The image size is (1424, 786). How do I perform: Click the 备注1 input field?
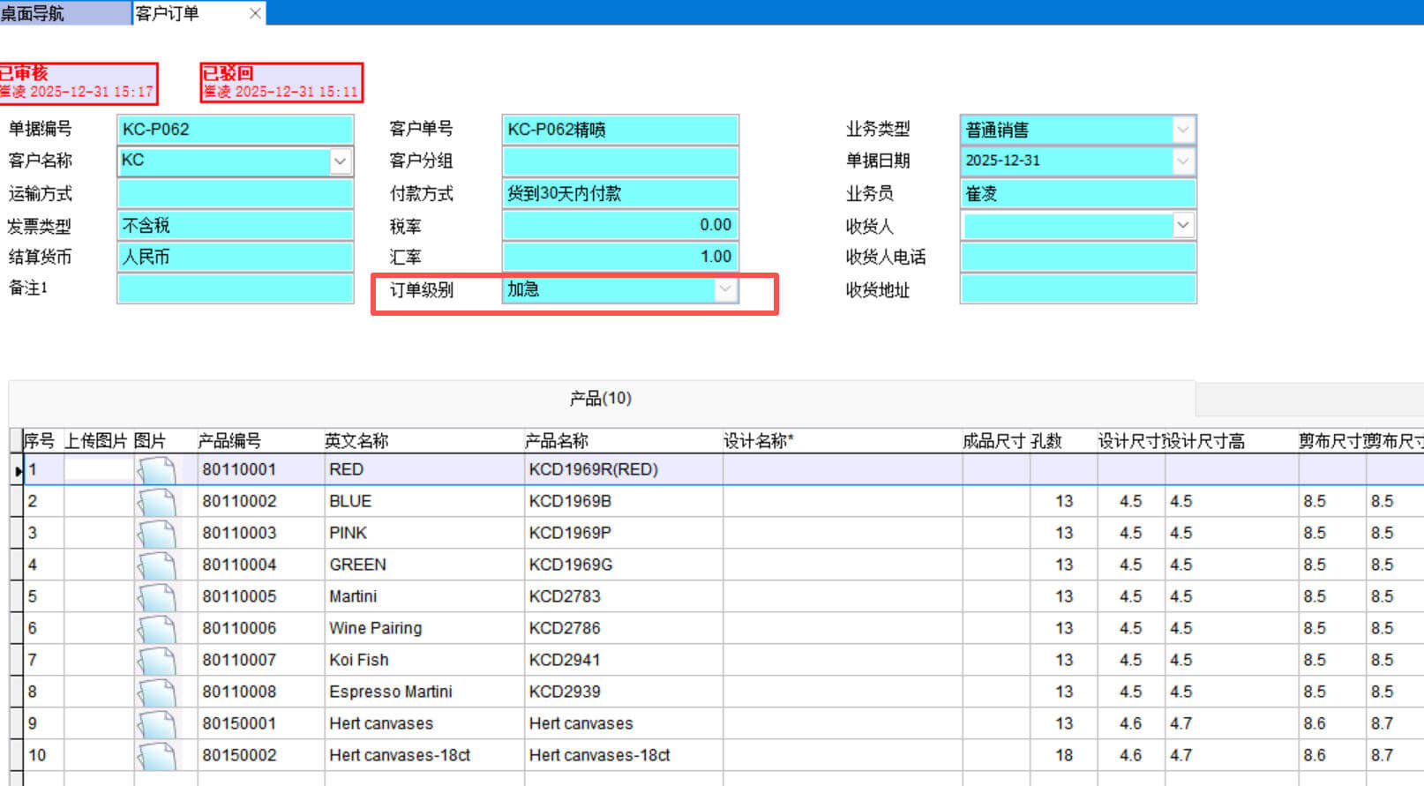click(235, 289)
